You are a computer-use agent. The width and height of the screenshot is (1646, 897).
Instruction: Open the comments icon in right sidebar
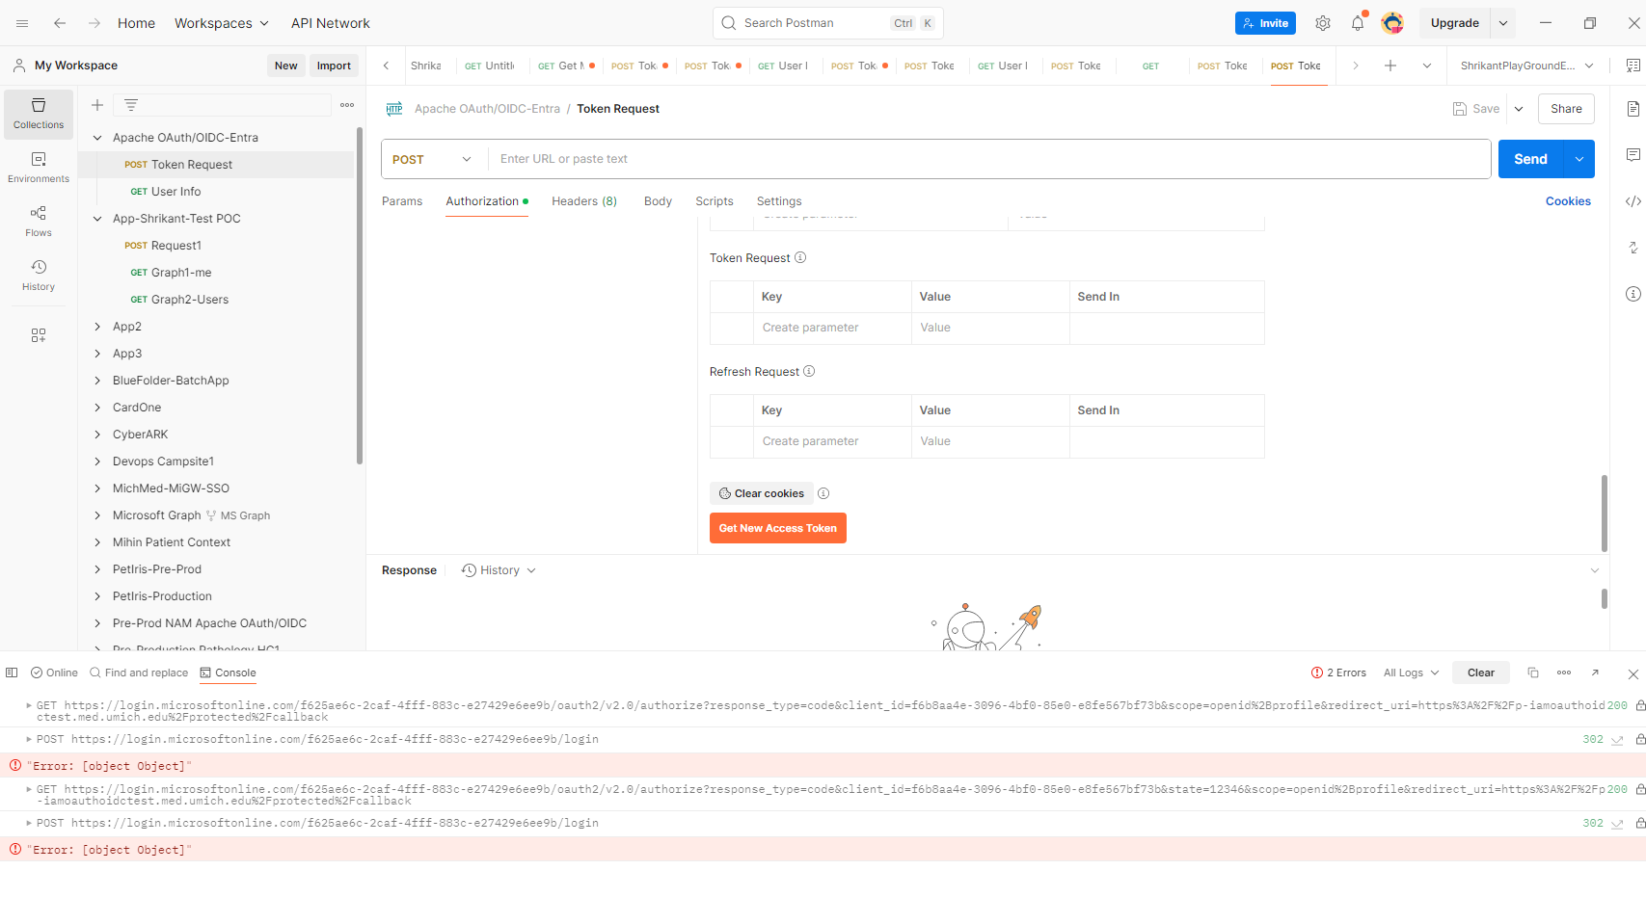(x=1633, y=155)
